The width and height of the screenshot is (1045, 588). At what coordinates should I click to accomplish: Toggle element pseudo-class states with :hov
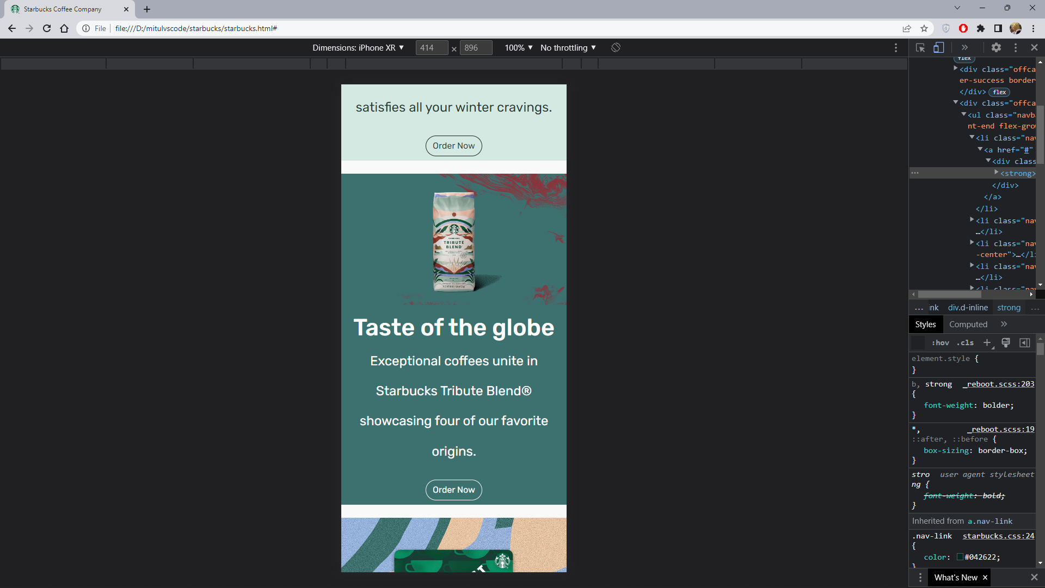tap(940, 342)
